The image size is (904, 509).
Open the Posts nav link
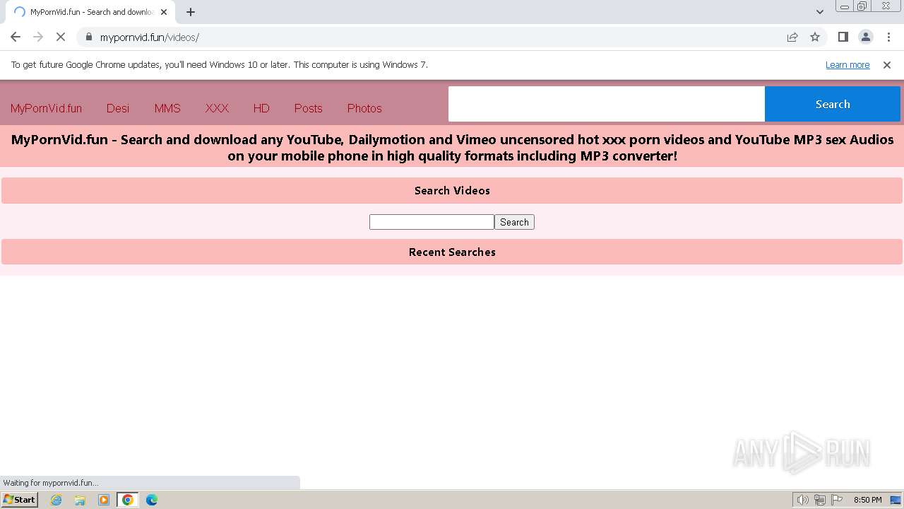(308, 108)
